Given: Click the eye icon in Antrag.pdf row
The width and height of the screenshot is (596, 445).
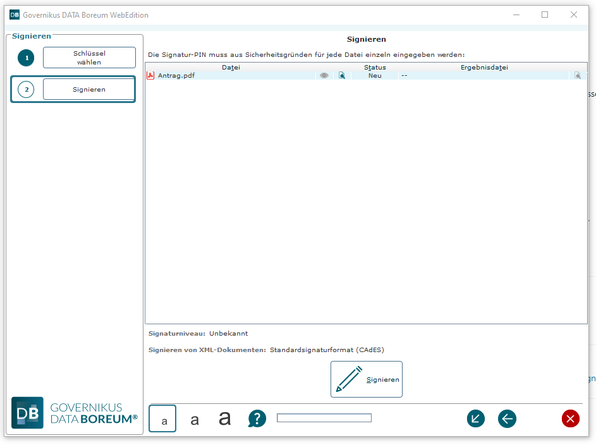Looking at the screenshot, I should [324, 75].
